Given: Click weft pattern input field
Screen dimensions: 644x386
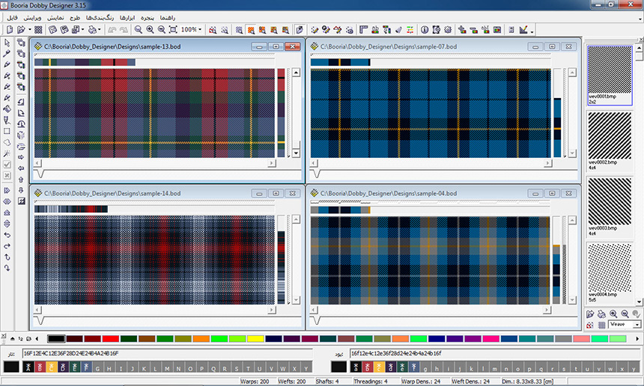Looking at the screenshot, I should click(x=495, y=353).
